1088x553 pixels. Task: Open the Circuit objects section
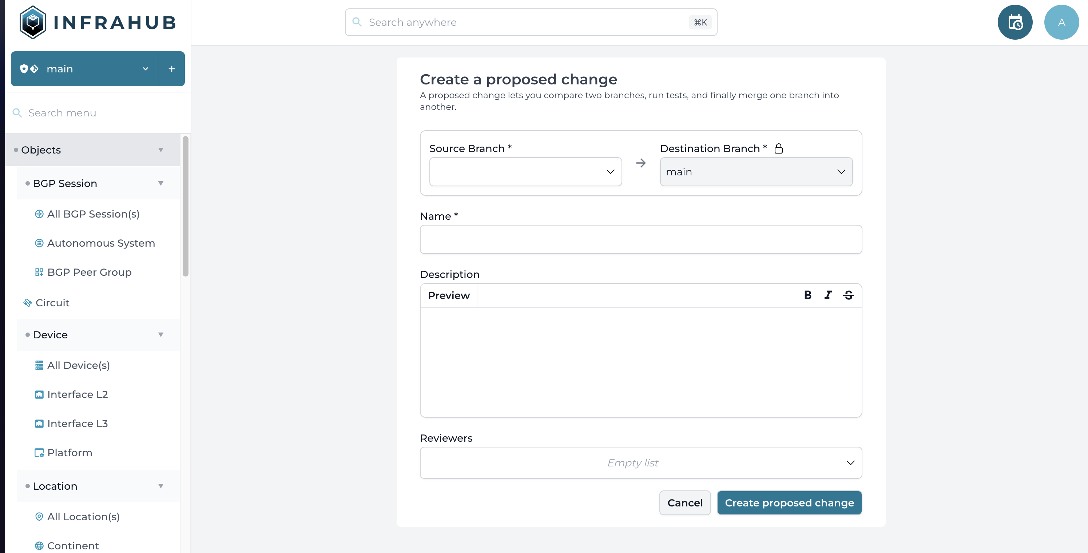52,302
